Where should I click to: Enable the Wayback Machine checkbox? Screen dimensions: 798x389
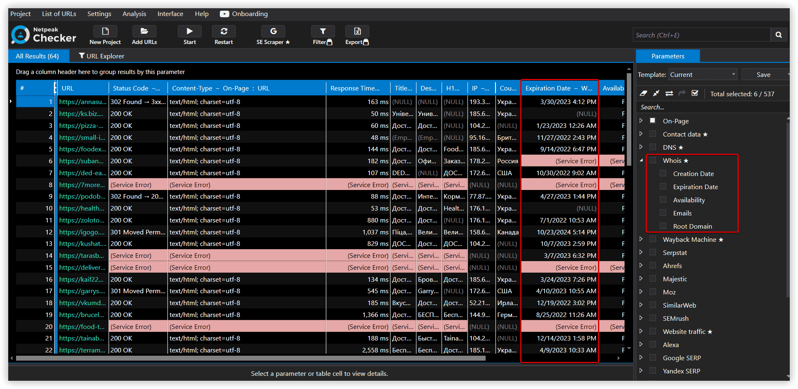653,239
